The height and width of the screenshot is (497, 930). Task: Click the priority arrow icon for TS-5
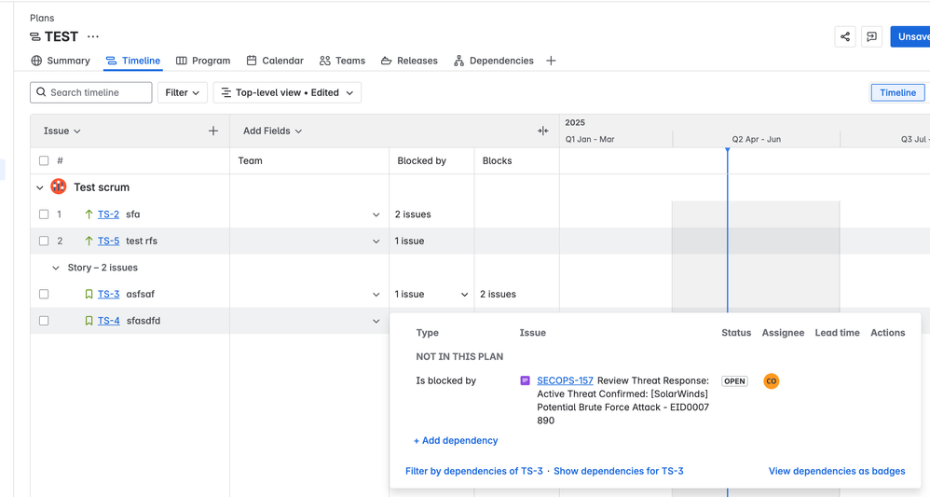pos(89,242)
